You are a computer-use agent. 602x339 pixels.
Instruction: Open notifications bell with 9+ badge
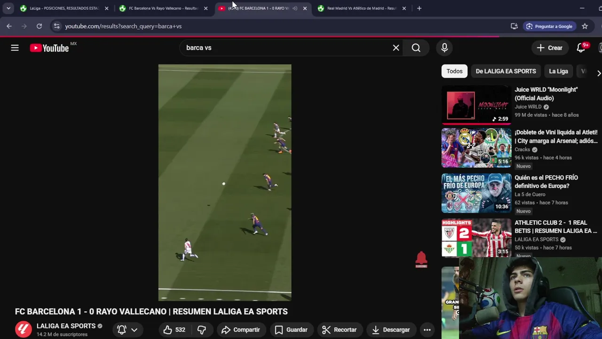[x=581, y=48]
